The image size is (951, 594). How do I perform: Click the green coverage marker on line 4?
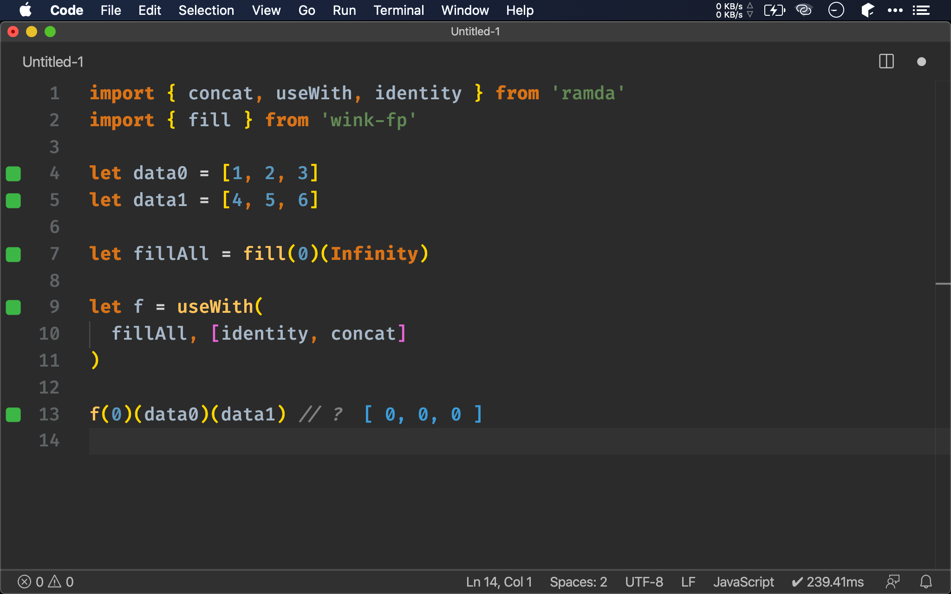13,174
